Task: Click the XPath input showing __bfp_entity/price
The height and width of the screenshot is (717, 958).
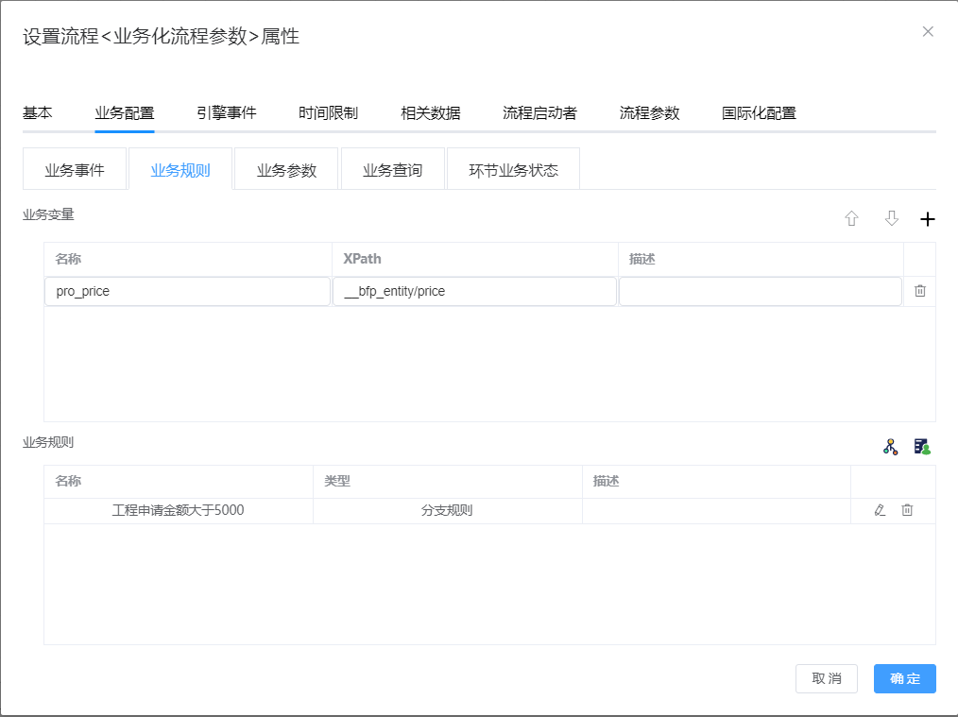Action: 473,291
